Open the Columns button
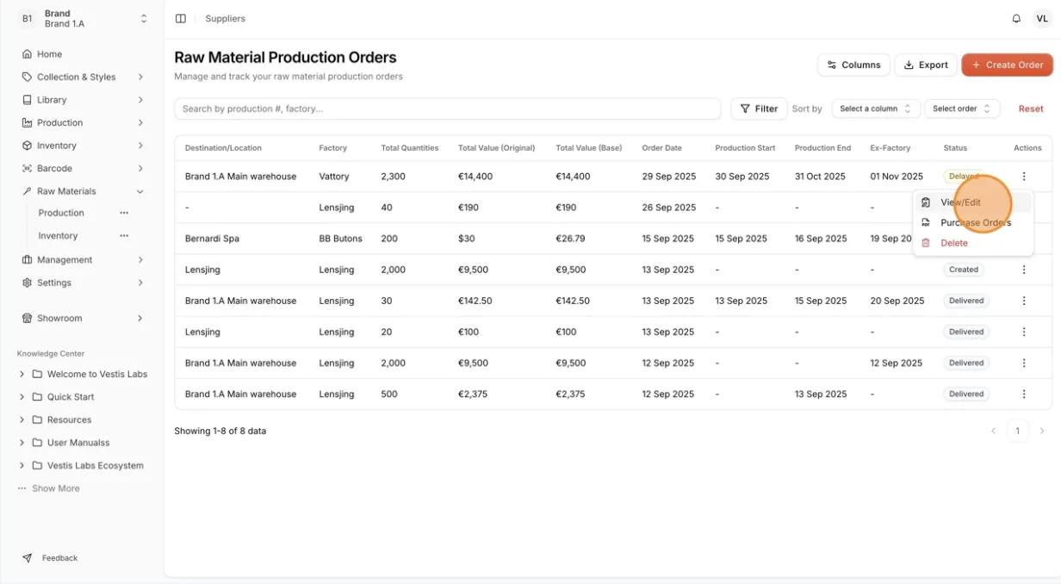Screen dimensions: 1061x584 [x=853, y=65]
